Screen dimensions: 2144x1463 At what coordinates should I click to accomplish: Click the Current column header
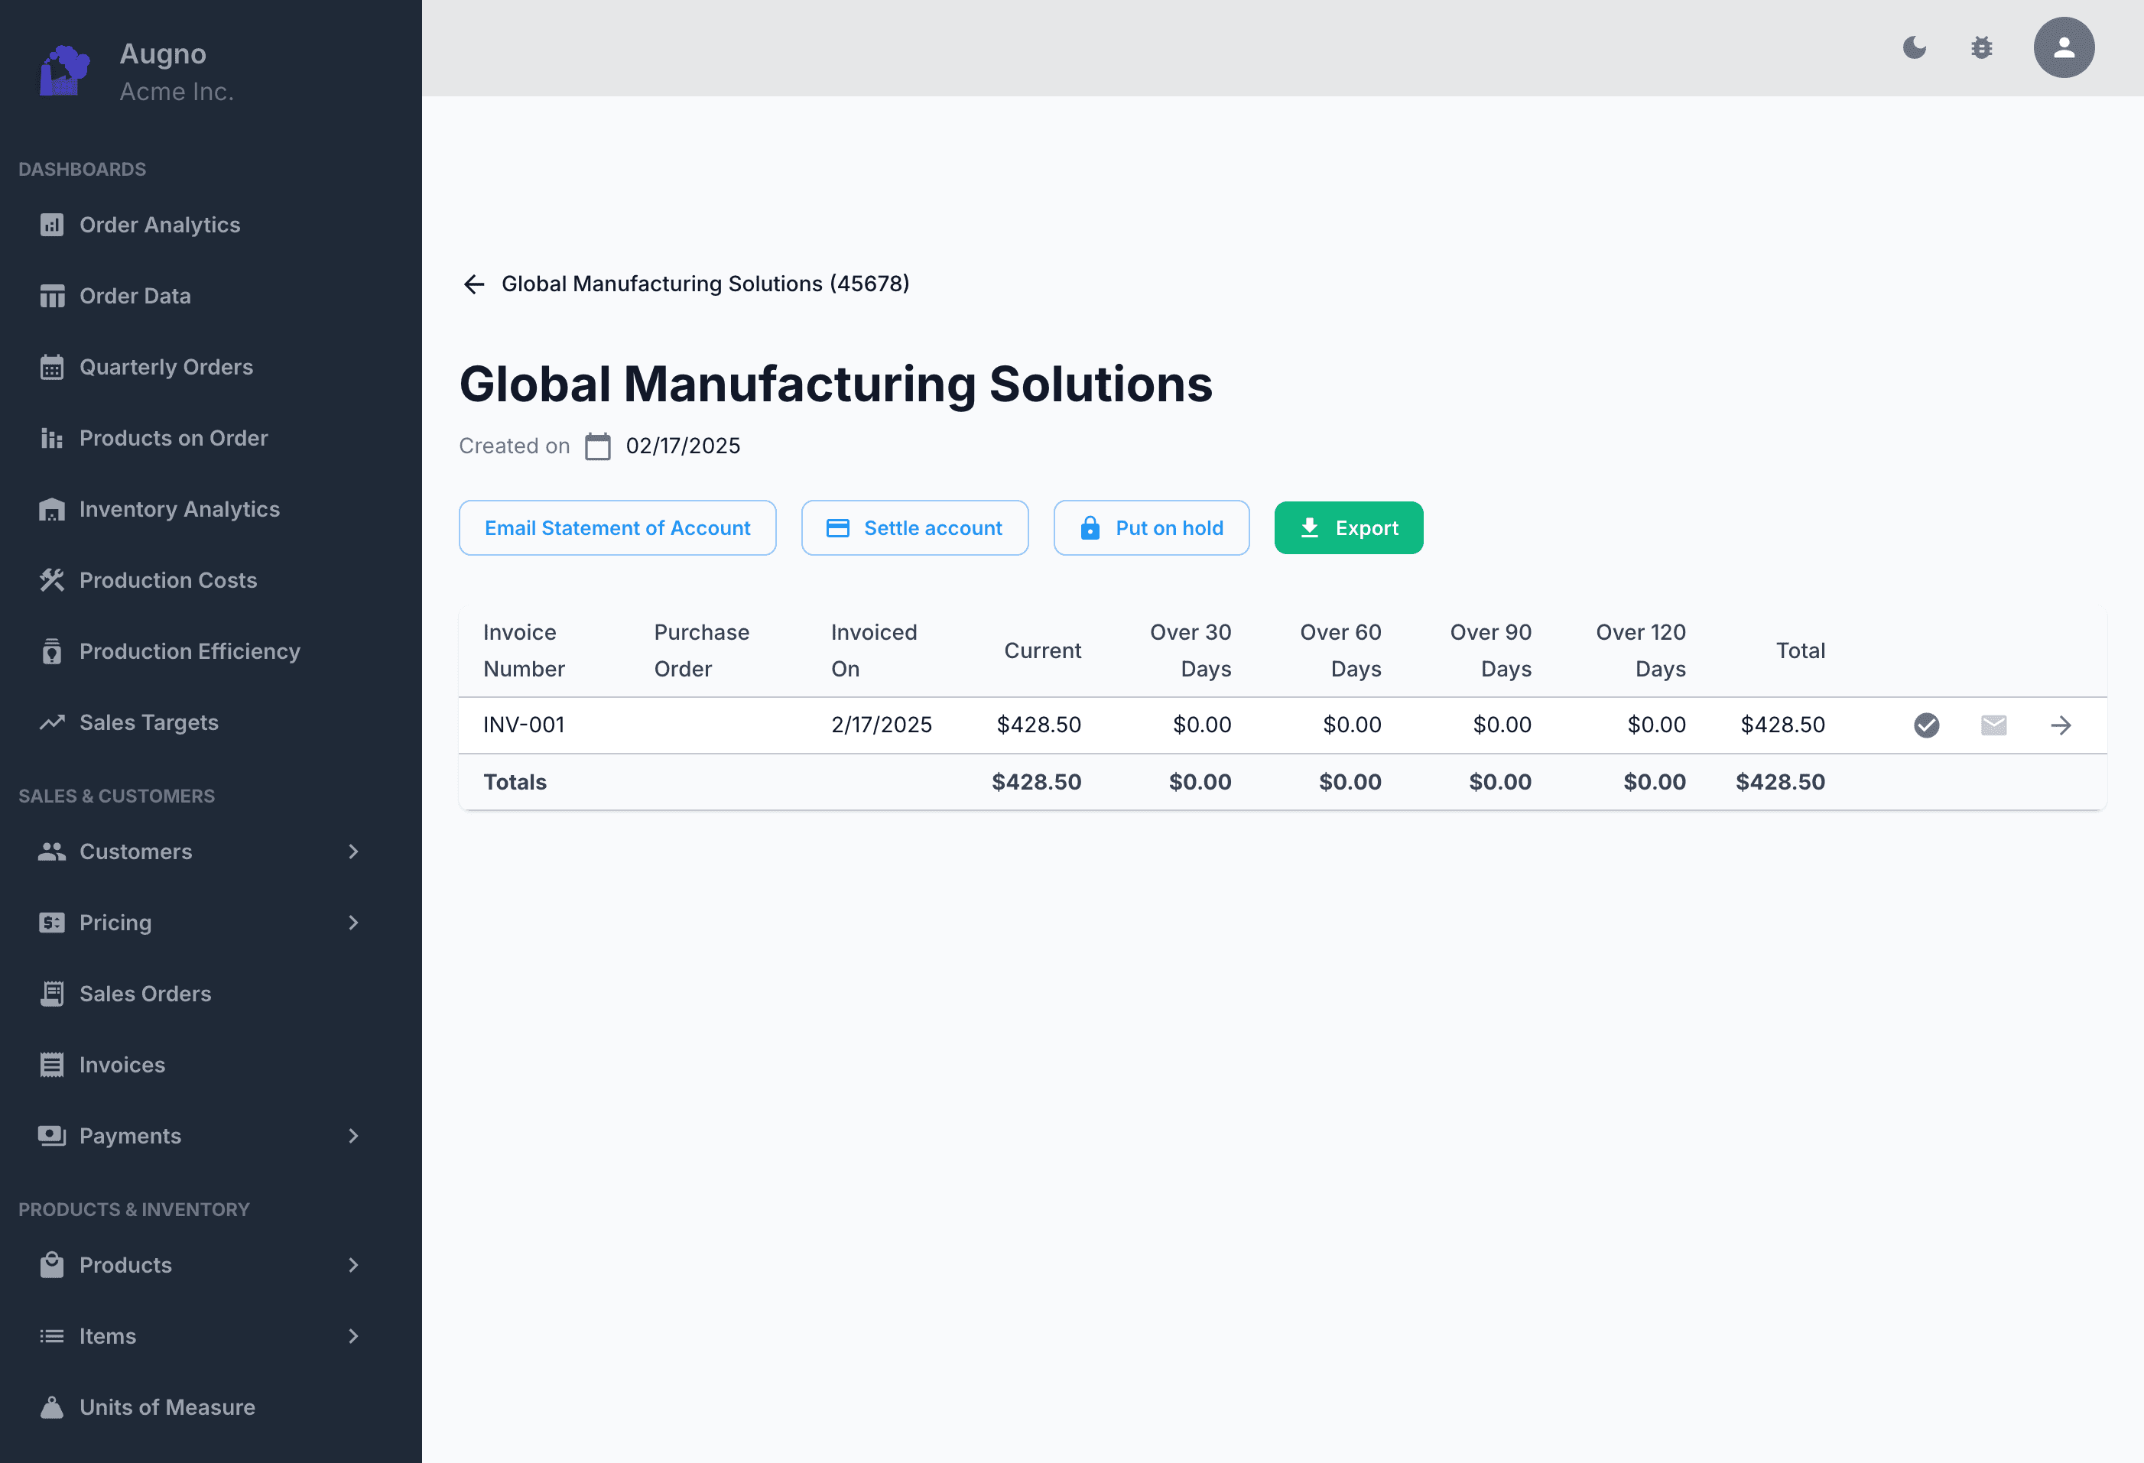[x=1042, y=651]
